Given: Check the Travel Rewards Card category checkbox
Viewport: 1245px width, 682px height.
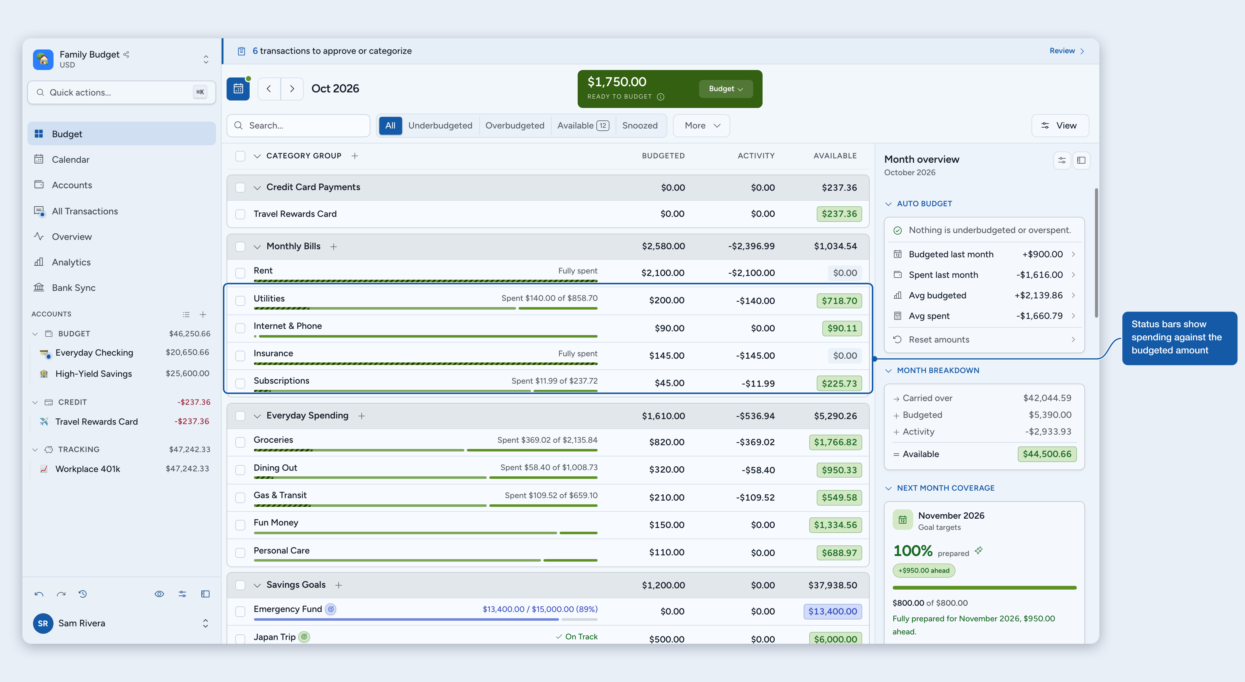Looking at the screenshot, I should 240,214.
